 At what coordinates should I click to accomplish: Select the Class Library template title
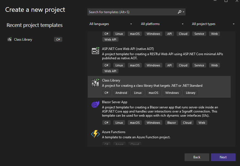(x=111, y=80)
